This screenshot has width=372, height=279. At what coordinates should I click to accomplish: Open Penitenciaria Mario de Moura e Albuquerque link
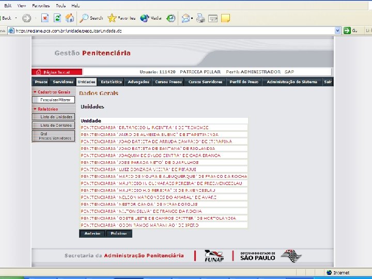tap(164, 177)
